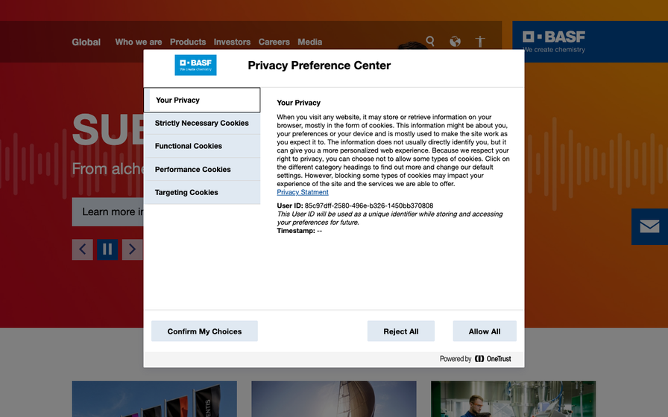668x417 pixels.
Task: Click the Reject All button
Action: pyautogui.click(x=401, y=331)
